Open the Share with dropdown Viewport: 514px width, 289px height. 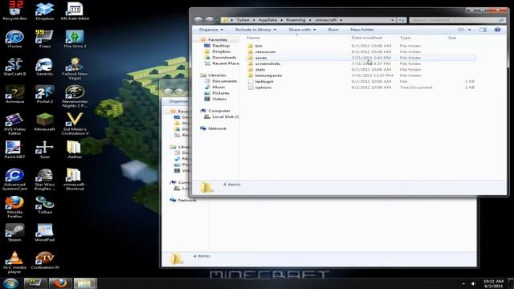pyautogui.click(x=302, y=30)
